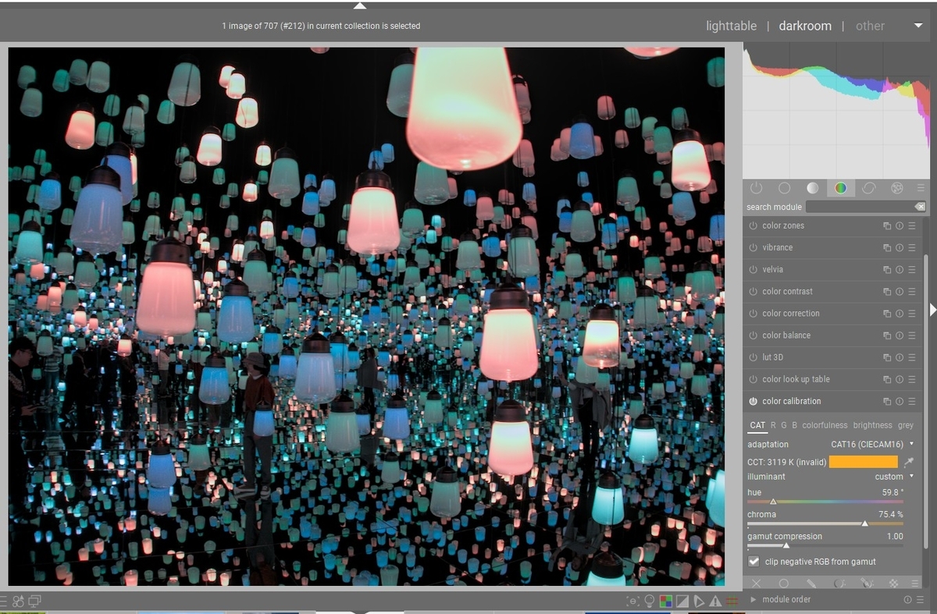The height and width of the screenshot is (614, 937).
Task: Clear the search module text field
Action: click(x=920, y=207)
